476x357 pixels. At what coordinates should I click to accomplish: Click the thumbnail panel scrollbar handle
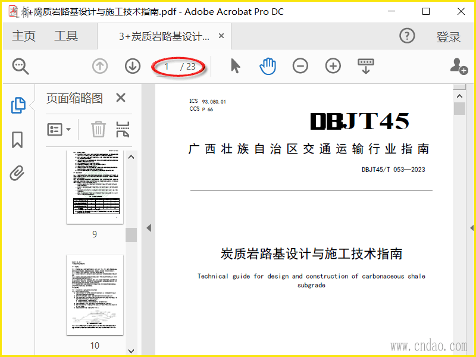(131, 235)
